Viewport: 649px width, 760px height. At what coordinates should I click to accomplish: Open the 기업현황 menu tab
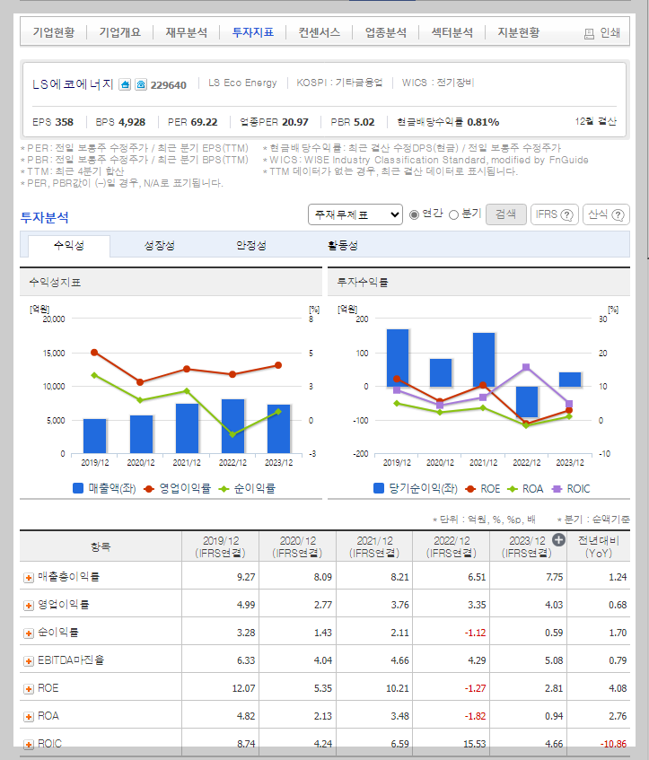coord(54,32)
